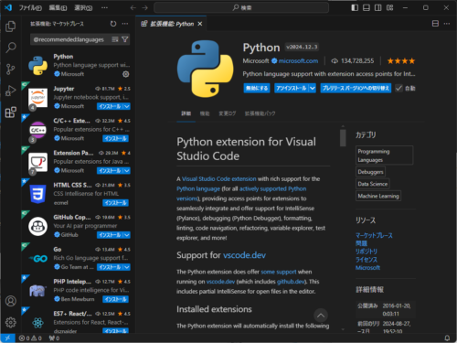Image resolution: width=457 pixels, height=343 pixels.
Task: Open the vscode.dev link in readme
Action: [244, 255]
